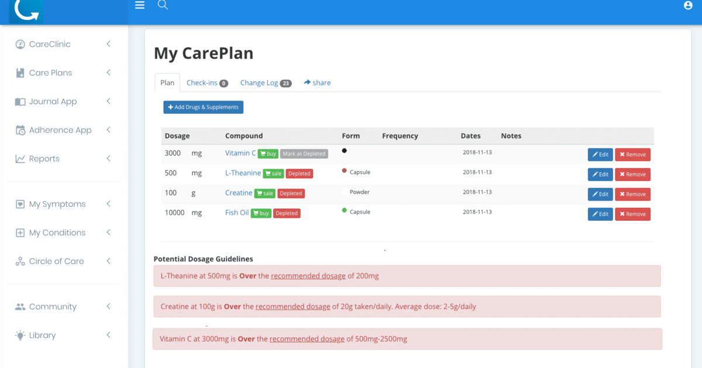Viewport: 702px width, 368px height.
Task: Click the Library lightbulb icon
Action: click(x=20, y=335)
